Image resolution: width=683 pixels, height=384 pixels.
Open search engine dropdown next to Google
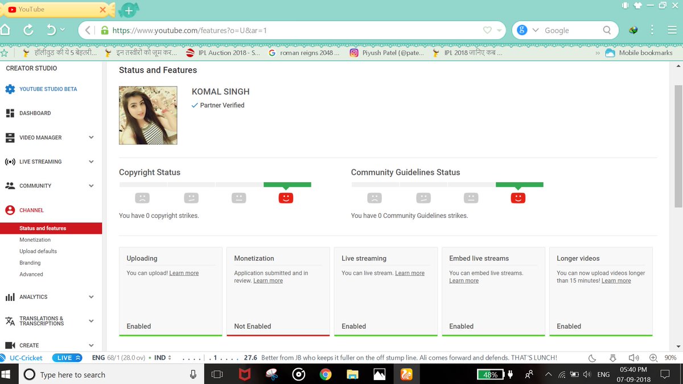pos(536,31)
